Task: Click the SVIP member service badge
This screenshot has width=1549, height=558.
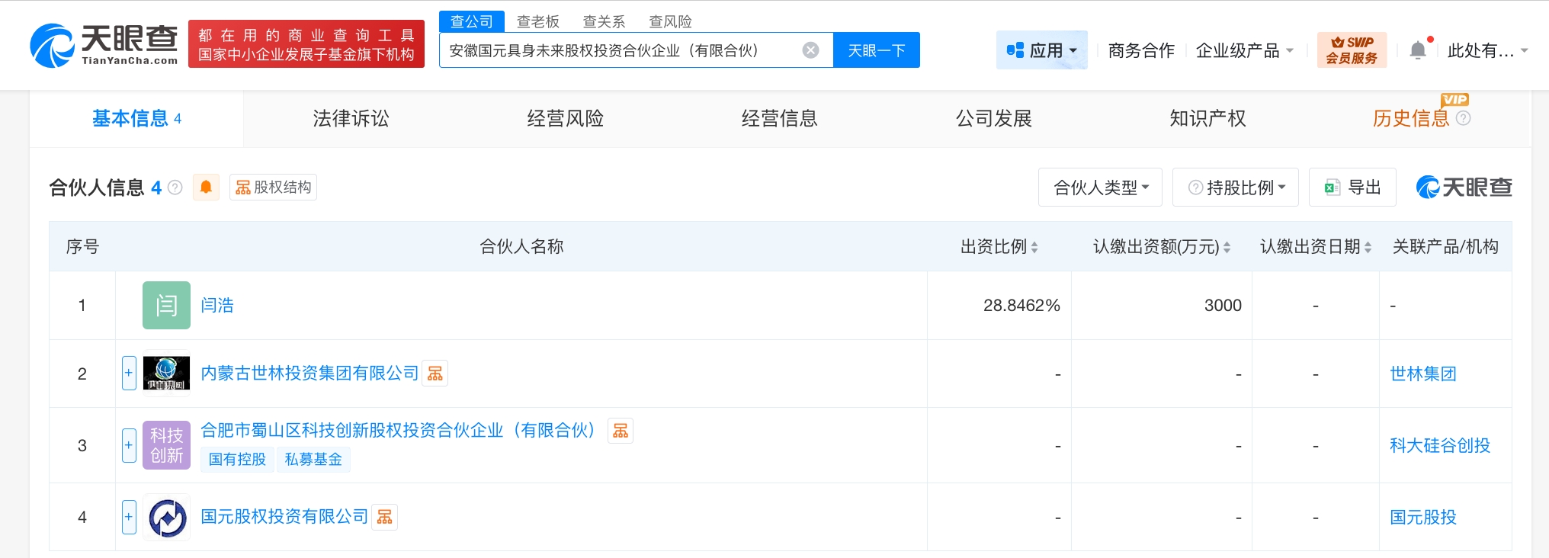Action: [1351, 50]
